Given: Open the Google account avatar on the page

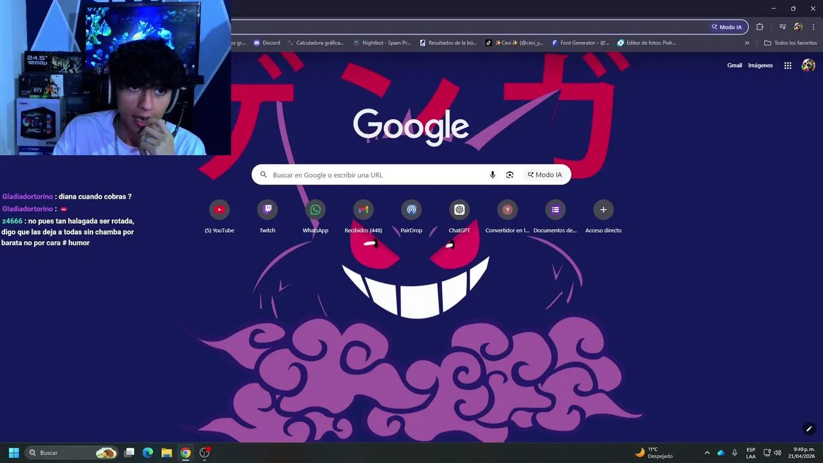Looking at the screenshot, I should [x=809, y=66].
